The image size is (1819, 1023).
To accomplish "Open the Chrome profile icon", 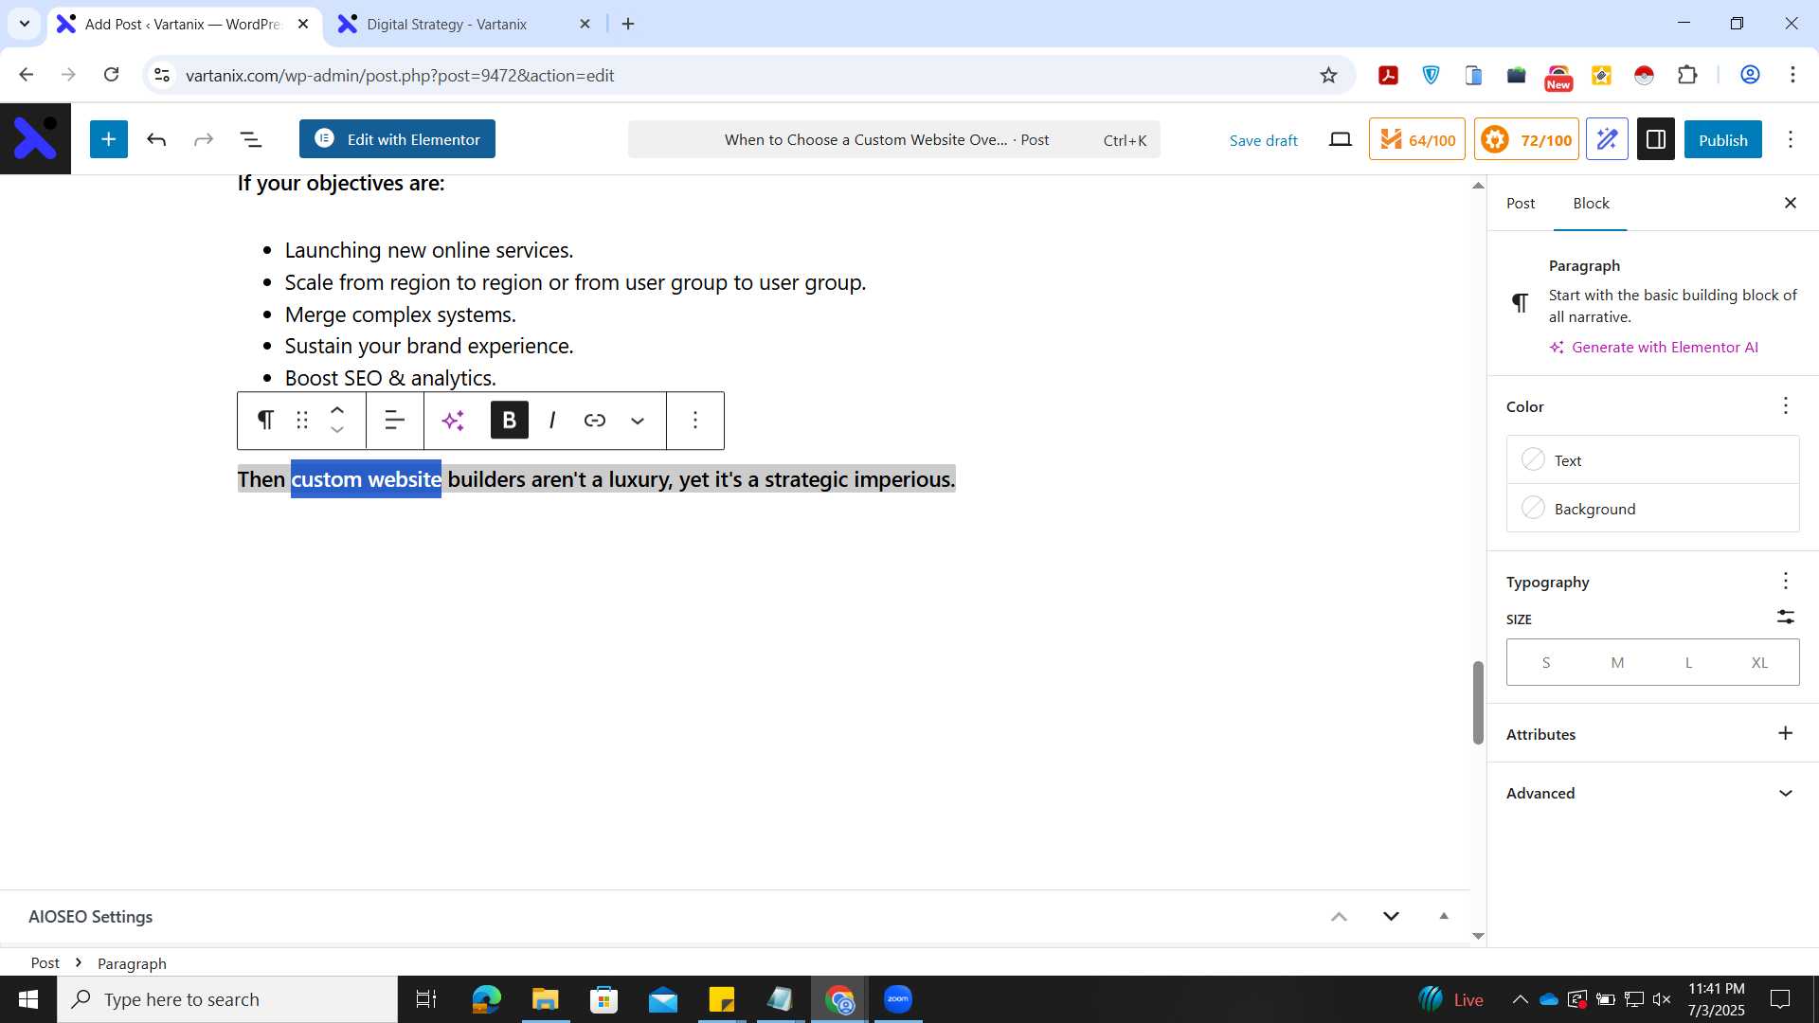I will [1750, 75].
